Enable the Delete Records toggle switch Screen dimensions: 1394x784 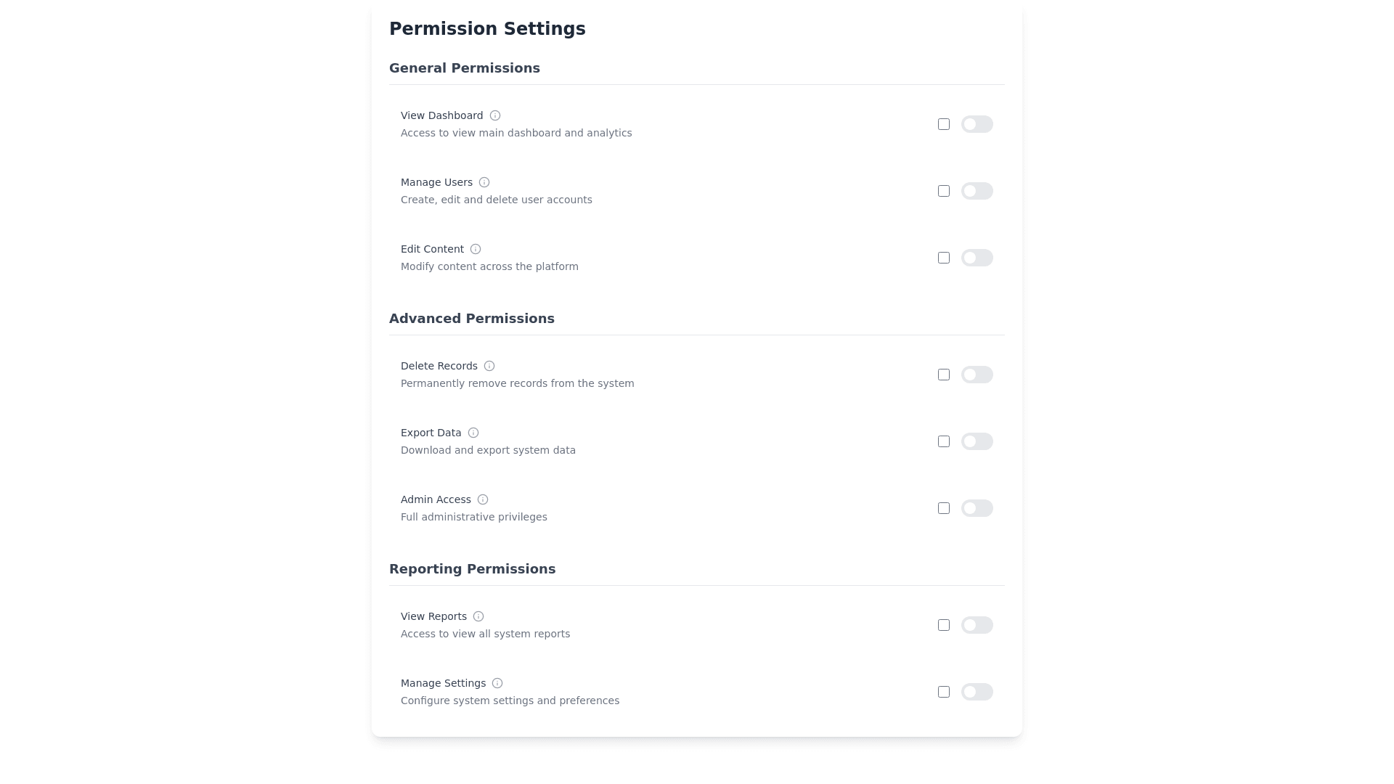[x=977, y=375]
